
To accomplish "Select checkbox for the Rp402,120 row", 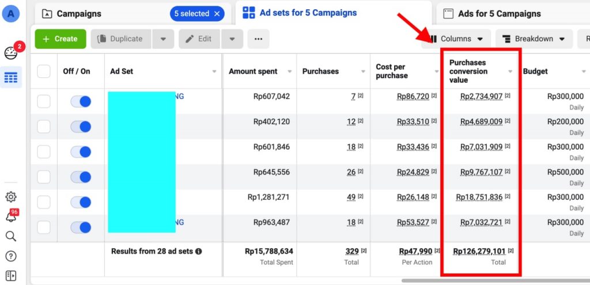I will 44,127.
